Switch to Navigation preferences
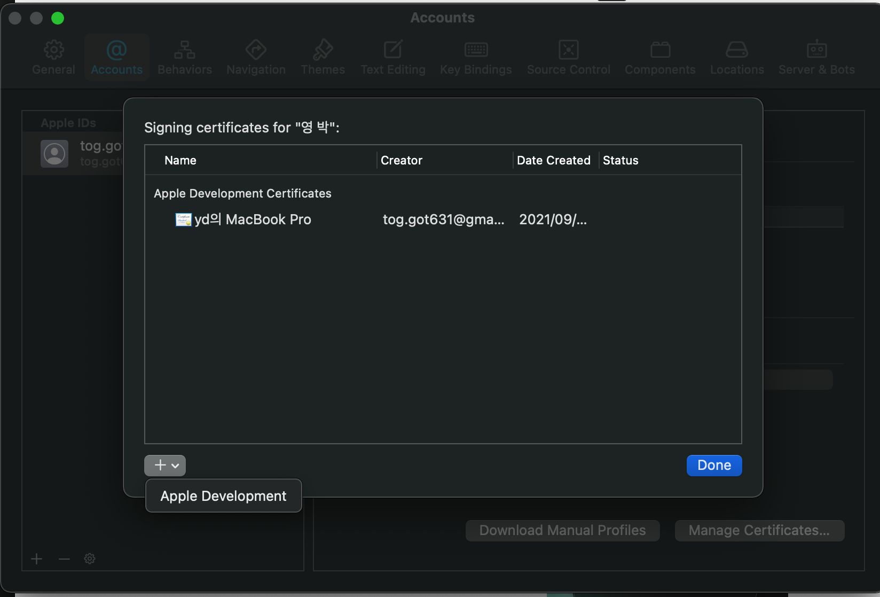Screen dimensions: 880x597 (x=256, y=57)
